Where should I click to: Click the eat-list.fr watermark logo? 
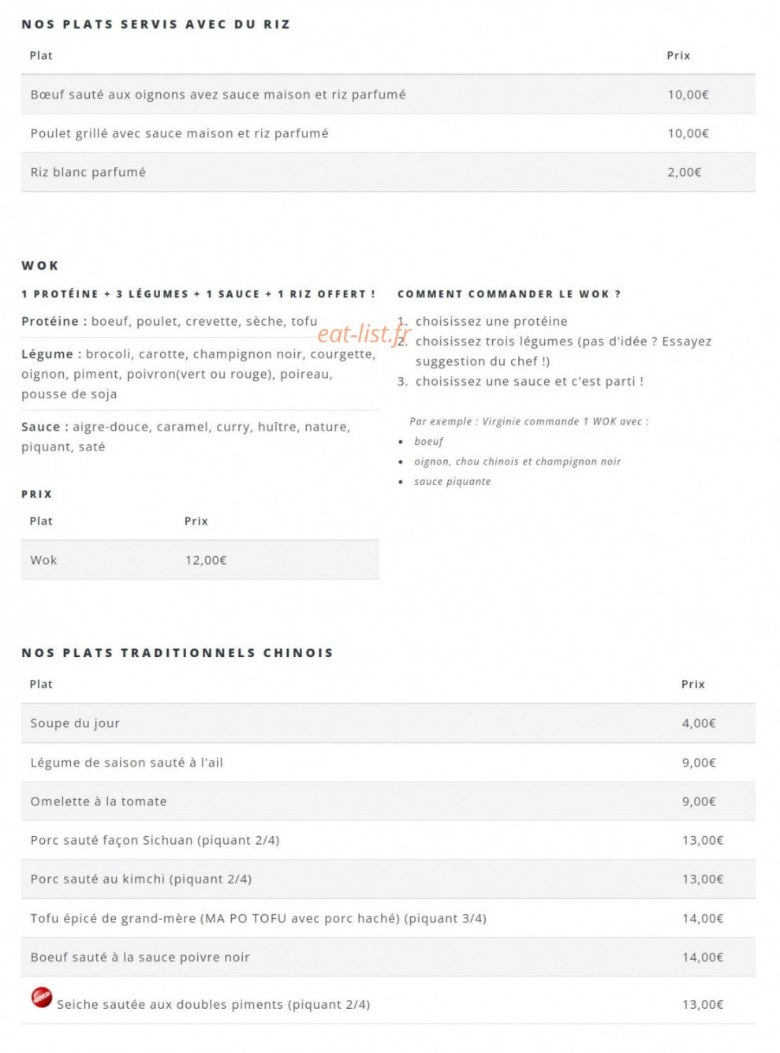[364, 334]
